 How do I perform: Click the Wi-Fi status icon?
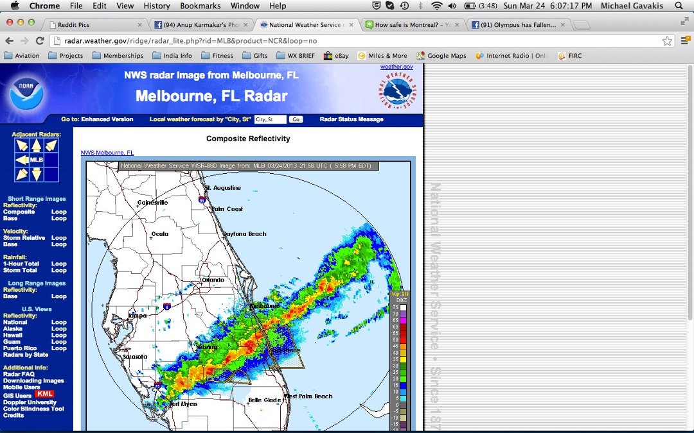pos(436,6)
